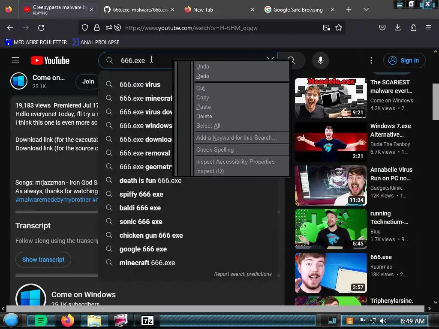Open the ANAL PROLAPSE bookmark
This screenshot has width=439, height=329.
(x=96, y=42)
